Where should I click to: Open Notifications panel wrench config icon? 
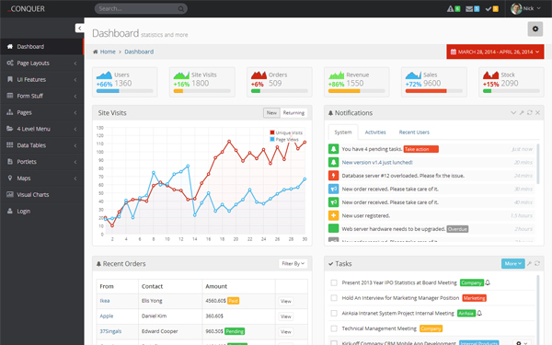click(522, 112)
